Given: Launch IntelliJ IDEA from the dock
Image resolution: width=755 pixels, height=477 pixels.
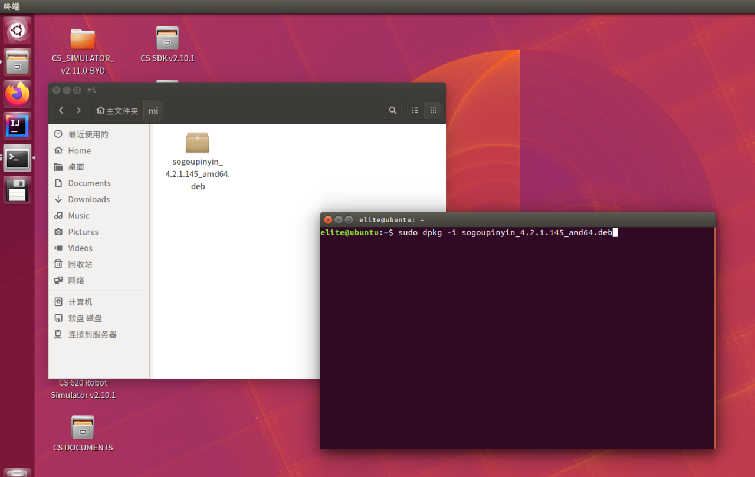Looking at the screenshot, I should pyautogui.click(x=17, y=126).
